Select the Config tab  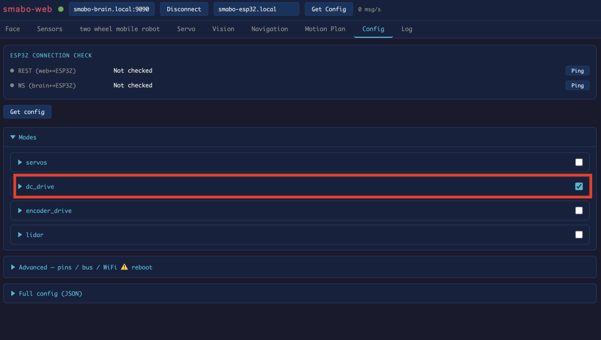click(x=373, y=29)
